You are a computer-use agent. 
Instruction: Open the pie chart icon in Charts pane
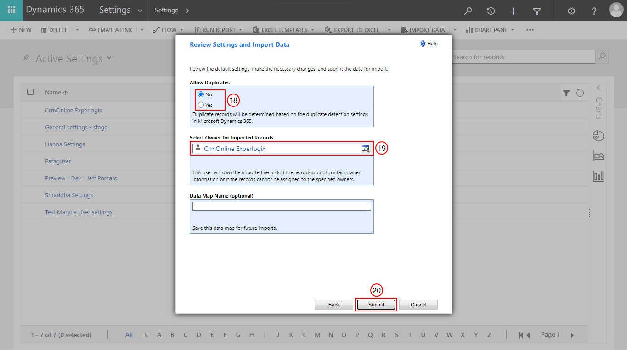point(599,136)
